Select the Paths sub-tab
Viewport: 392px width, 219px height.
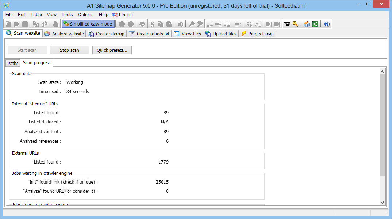[13, 63]
